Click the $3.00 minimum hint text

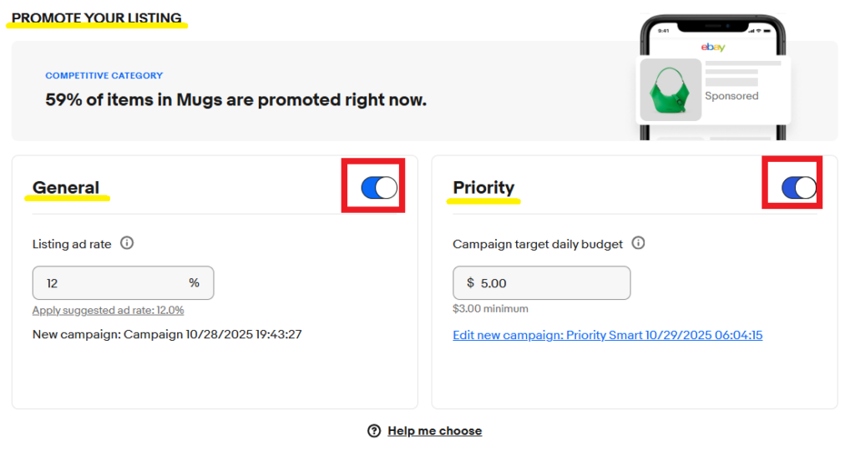click(x=490, y=309)
